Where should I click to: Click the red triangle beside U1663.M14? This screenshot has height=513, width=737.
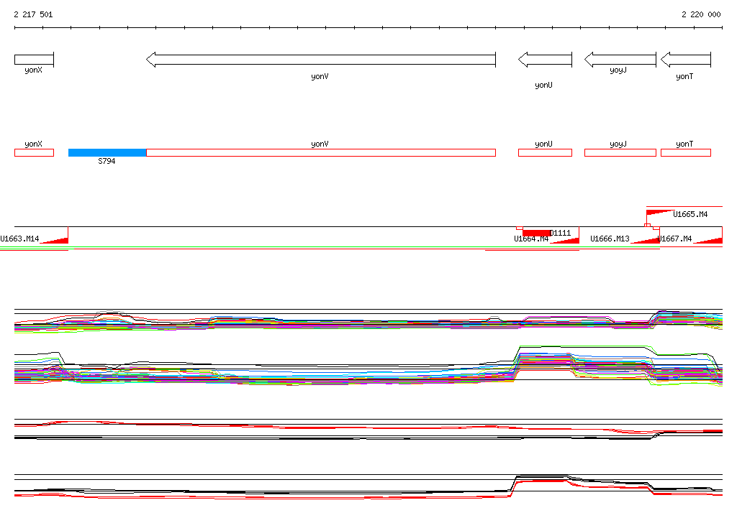pos(55,240)
